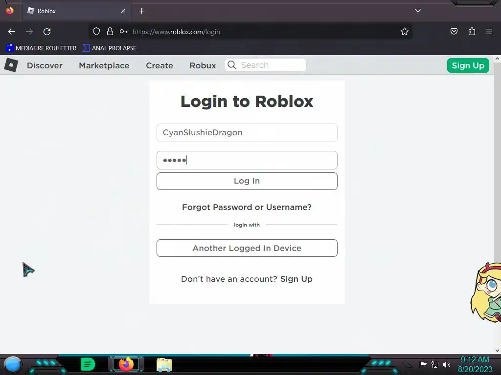Screen dimensions: 501x375
Task: Click Another Logged In Device button
Action: point(247,248)
